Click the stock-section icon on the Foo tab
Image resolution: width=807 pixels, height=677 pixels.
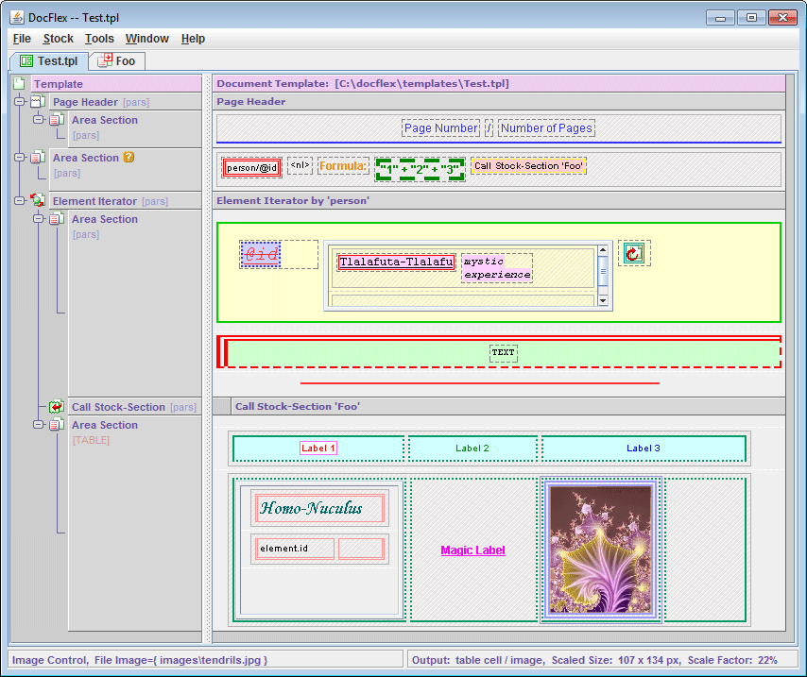(106, 60)
